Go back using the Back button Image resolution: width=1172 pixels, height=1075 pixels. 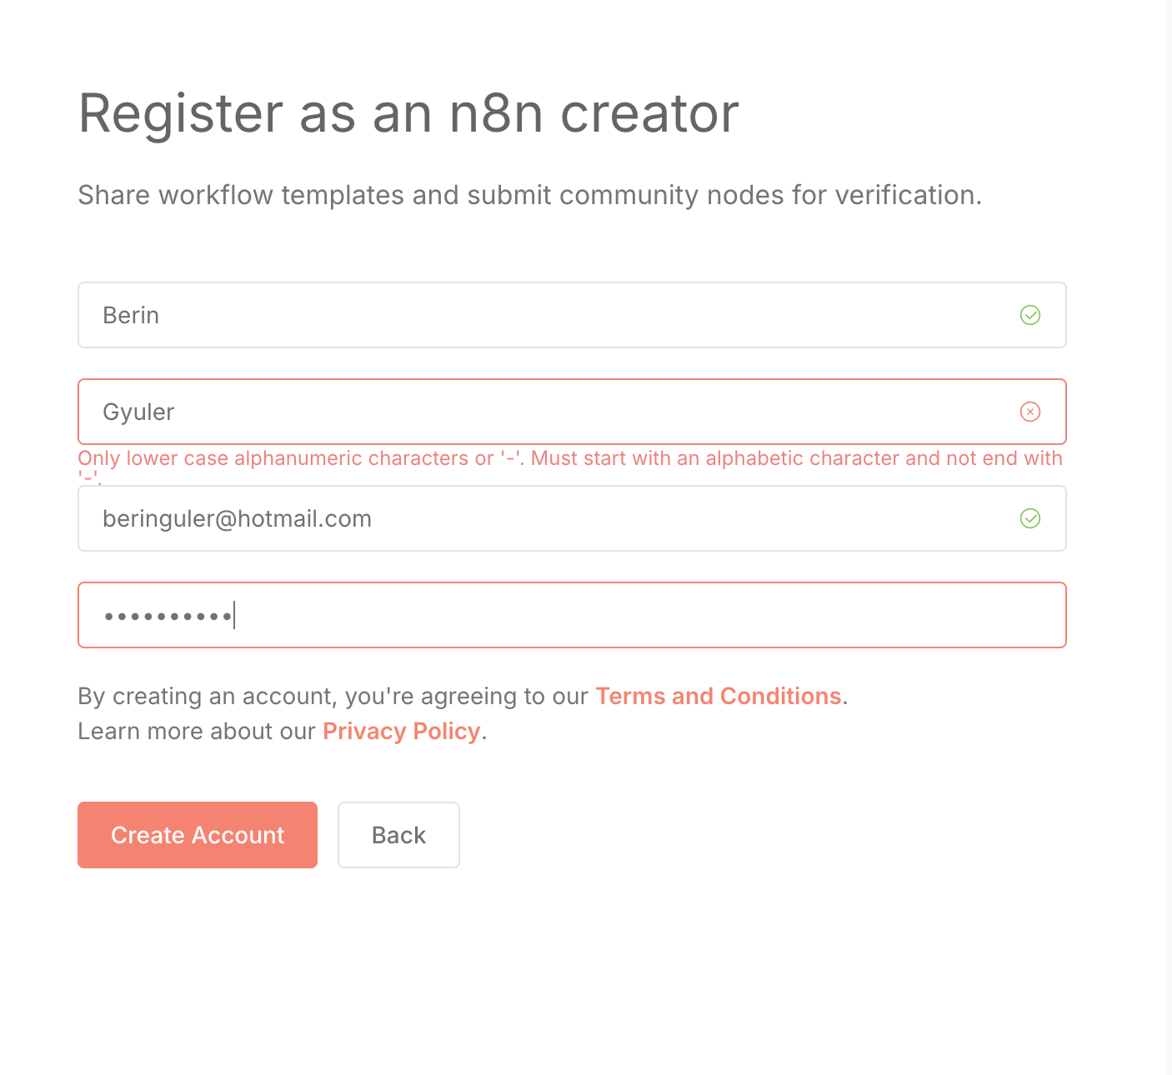click(x=398, y=835)
